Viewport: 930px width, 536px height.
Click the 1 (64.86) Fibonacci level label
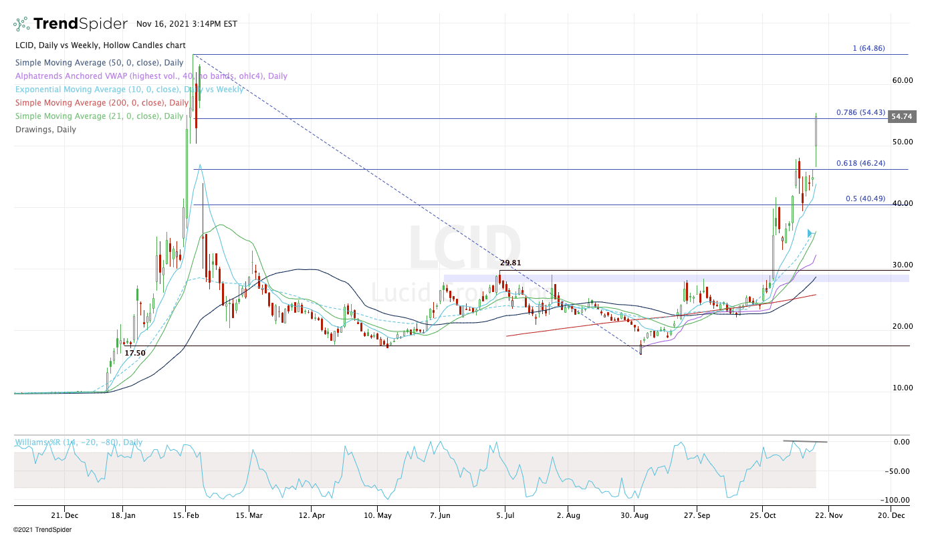pos(868,48)
